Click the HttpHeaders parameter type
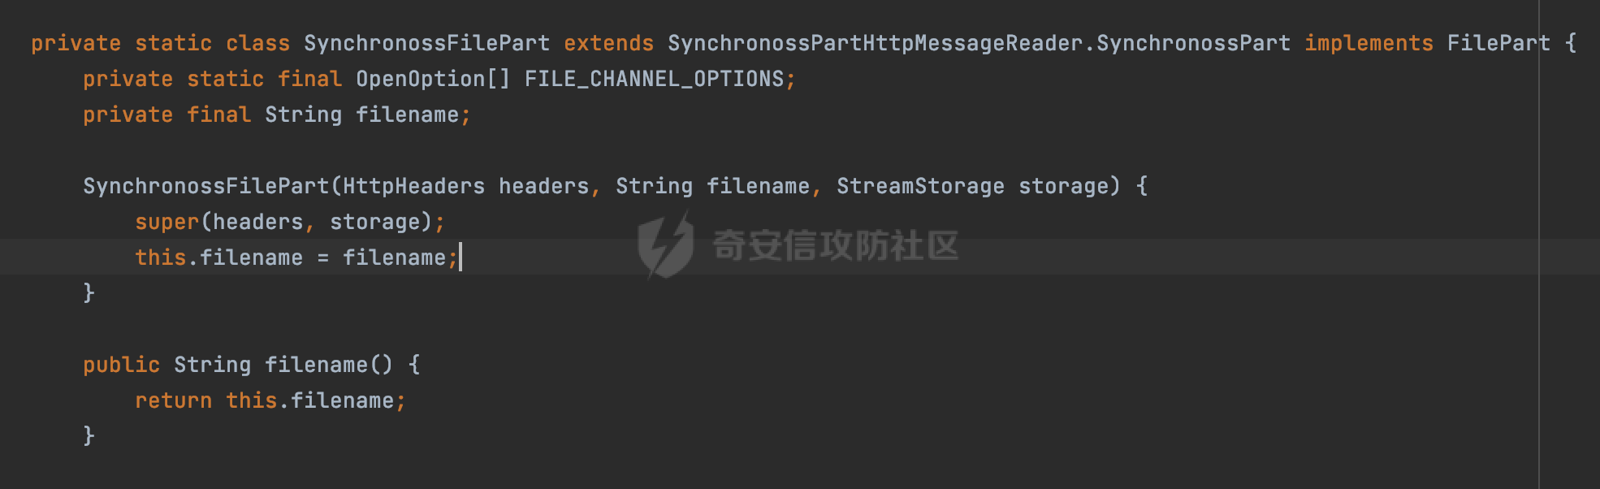The height and width of the screenshot is (489, 1600). click(413, 187)
